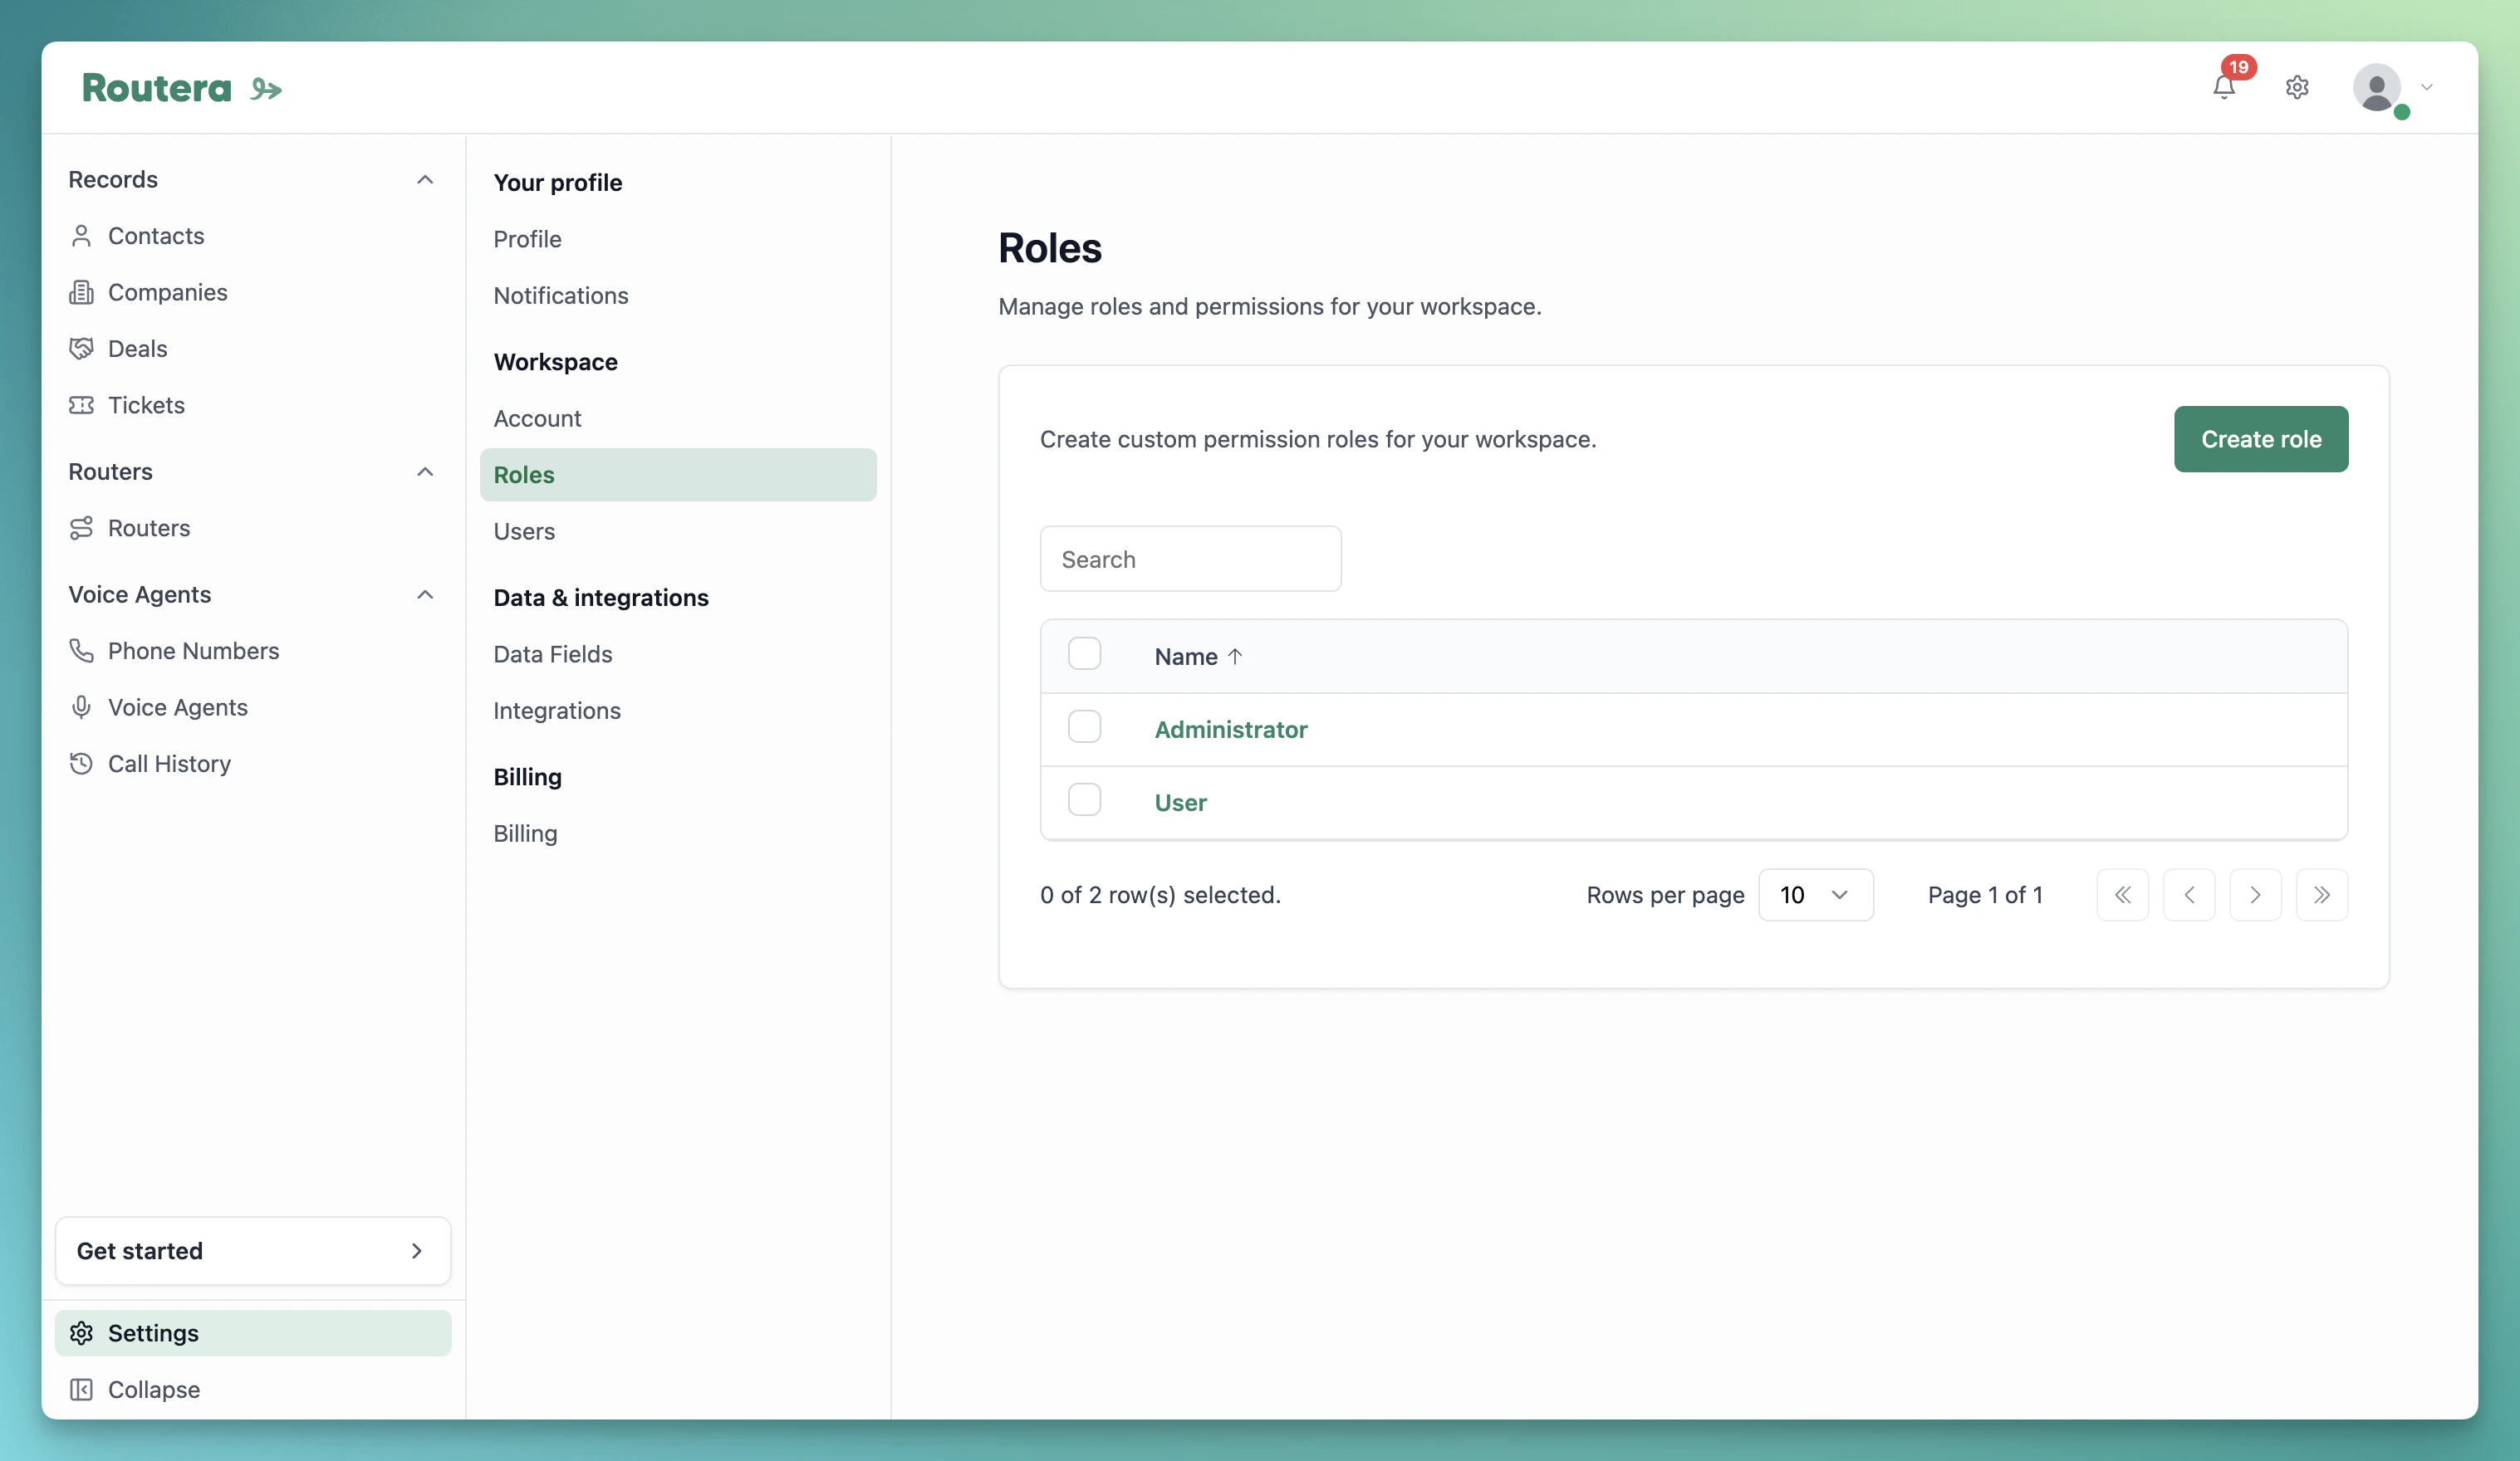This screenshot has height=1461, width=2520.
Task: Click the Settings gear icon in sidebar
Action: pyautogui.click(x=81, y=1333)
